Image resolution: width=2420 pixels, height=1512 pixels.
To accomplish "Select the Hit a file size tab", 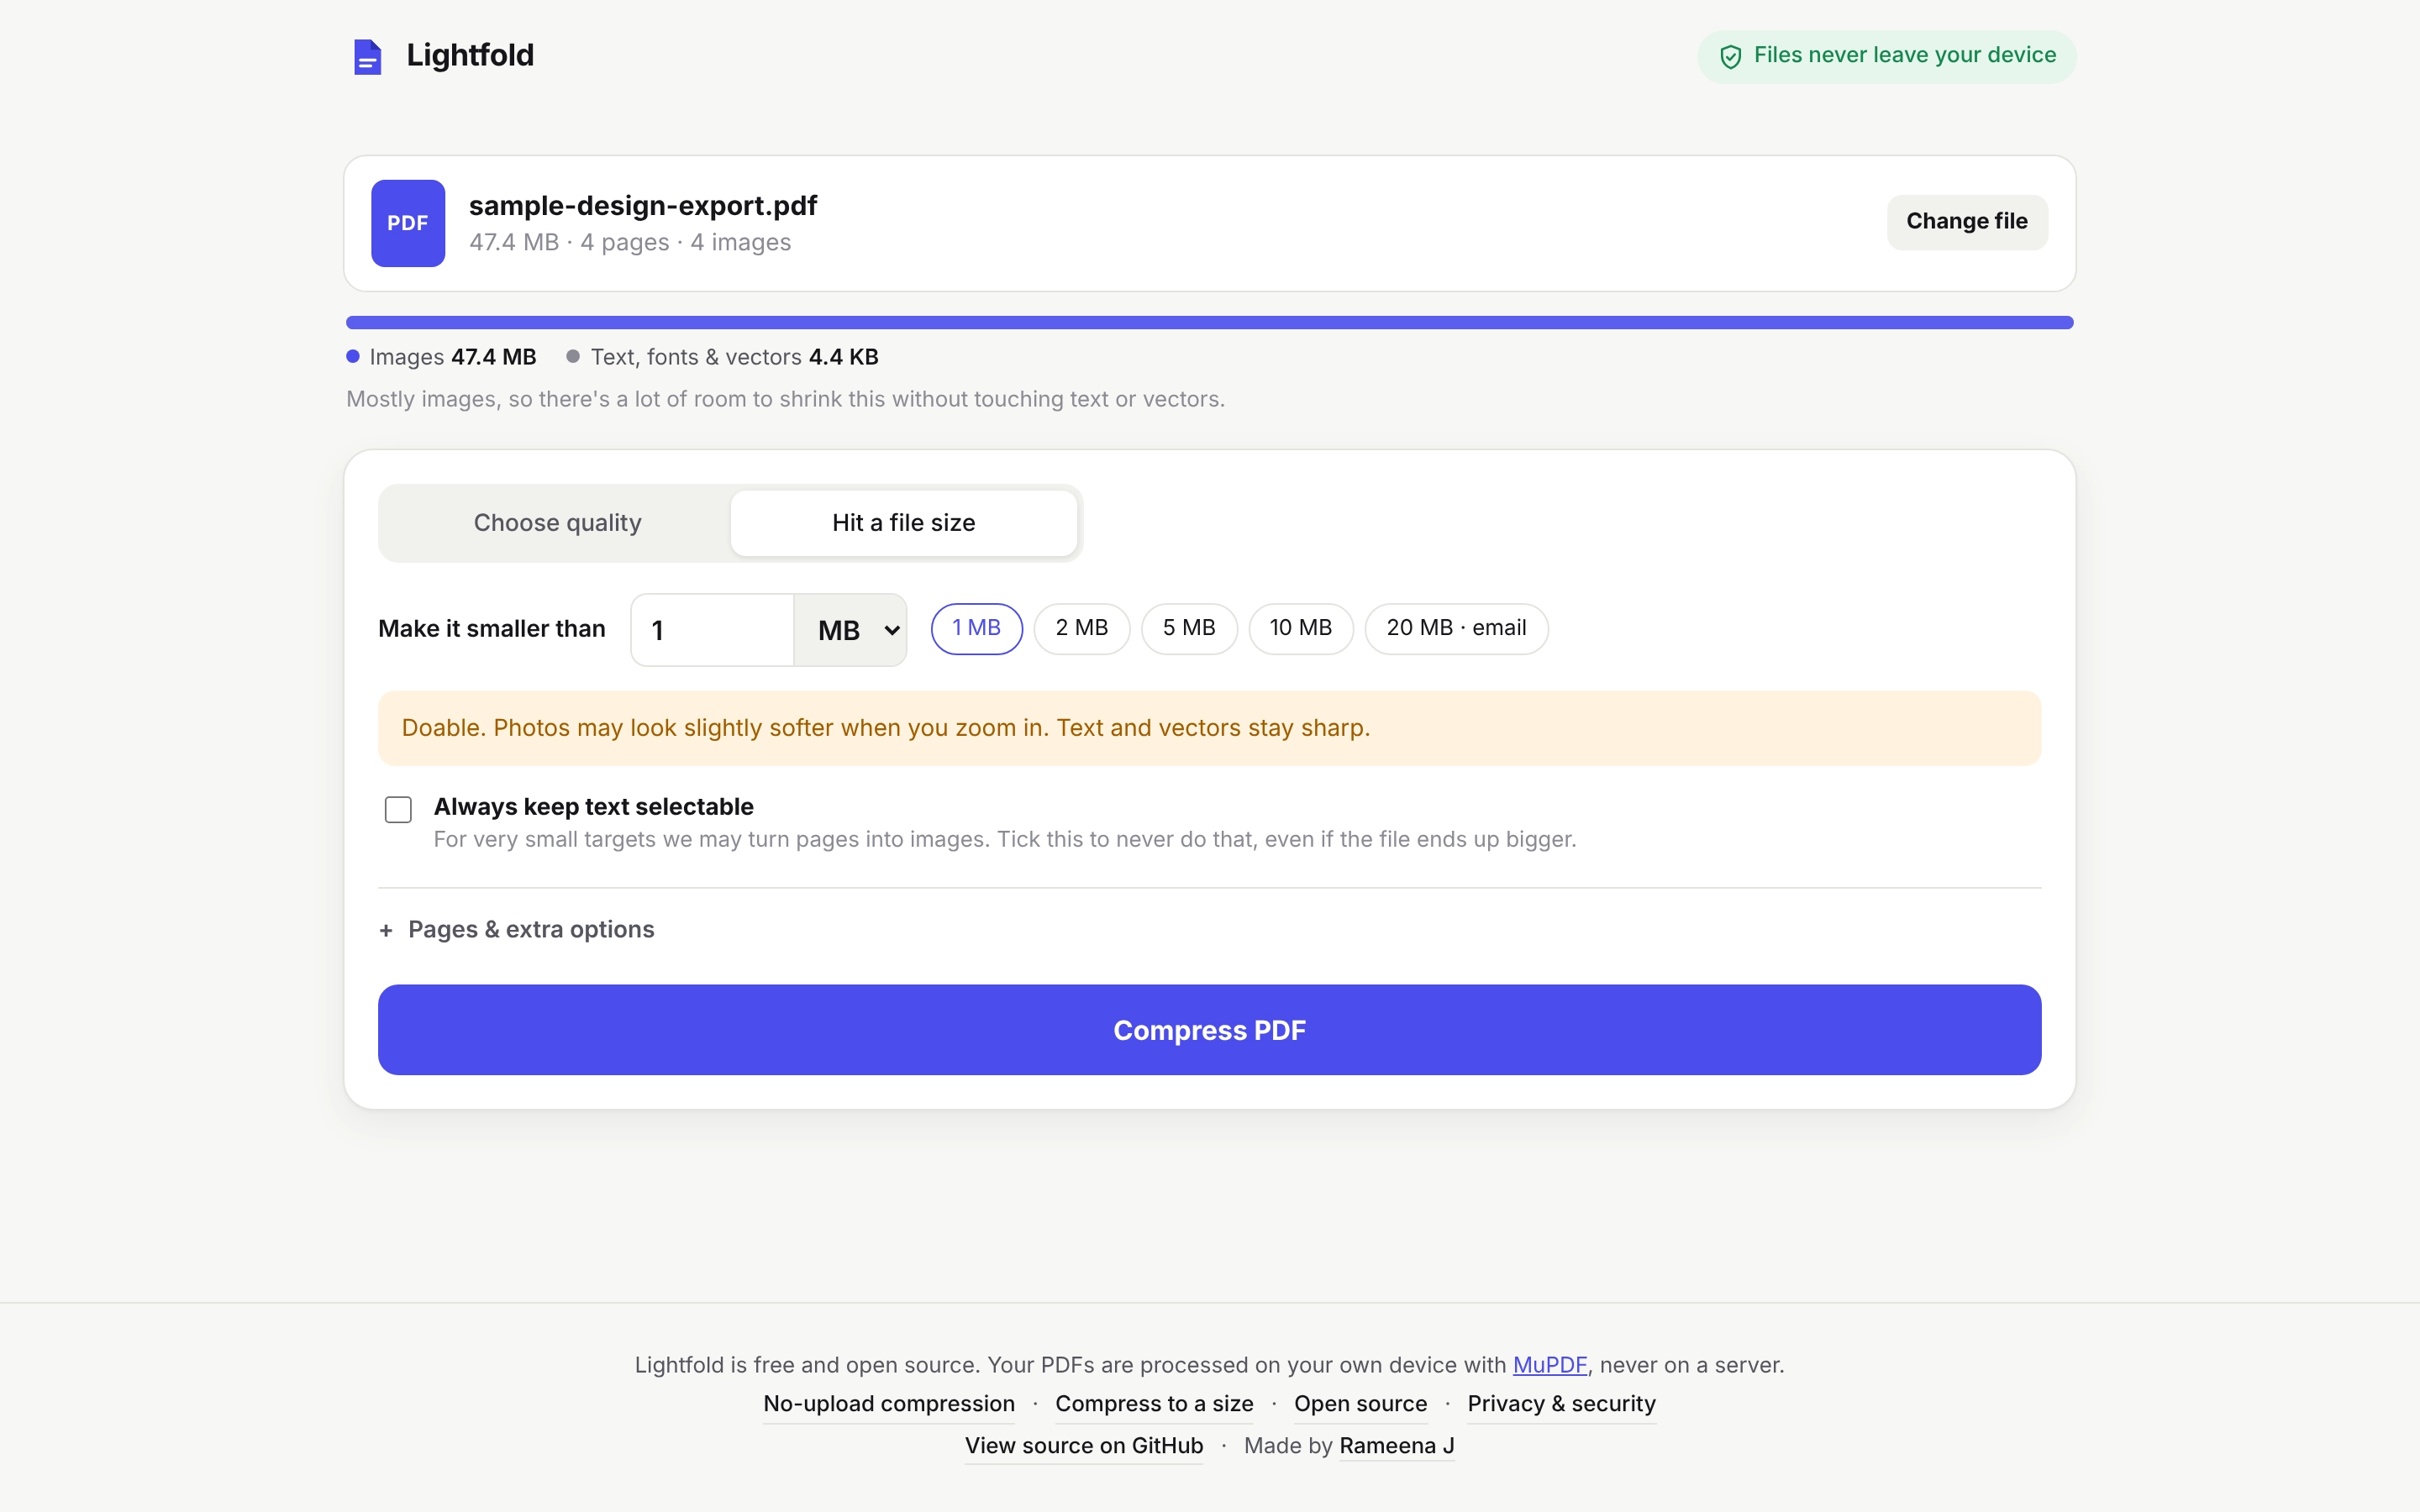I will click(903, 523).
